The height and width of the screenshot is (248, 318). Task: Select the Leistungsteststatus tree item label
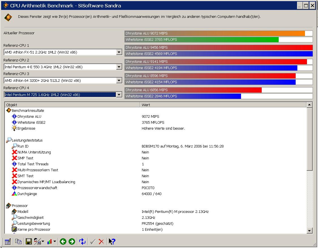pos(27,140)
